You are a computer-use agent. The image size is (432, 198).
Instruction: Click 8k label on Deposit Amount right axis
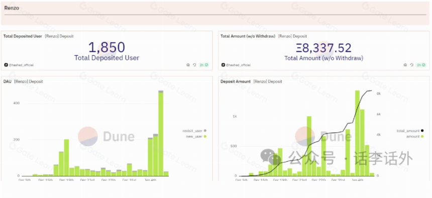point(379,94)
